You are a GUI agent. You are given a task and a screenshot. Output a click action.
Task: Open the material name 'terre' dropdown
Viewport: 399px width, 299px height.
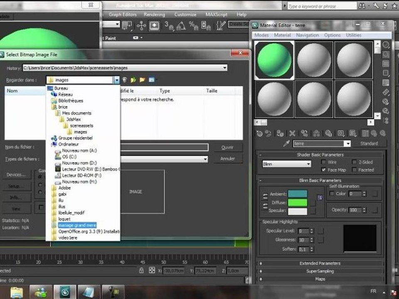347,144
